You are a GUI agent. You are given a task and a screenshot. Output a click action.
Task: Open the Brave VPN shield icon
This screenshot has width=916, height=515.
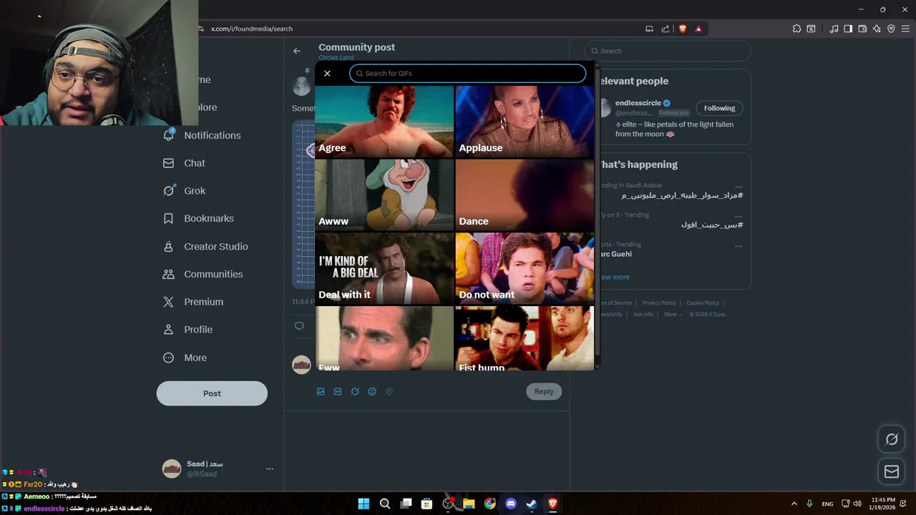tap(891, 29)
